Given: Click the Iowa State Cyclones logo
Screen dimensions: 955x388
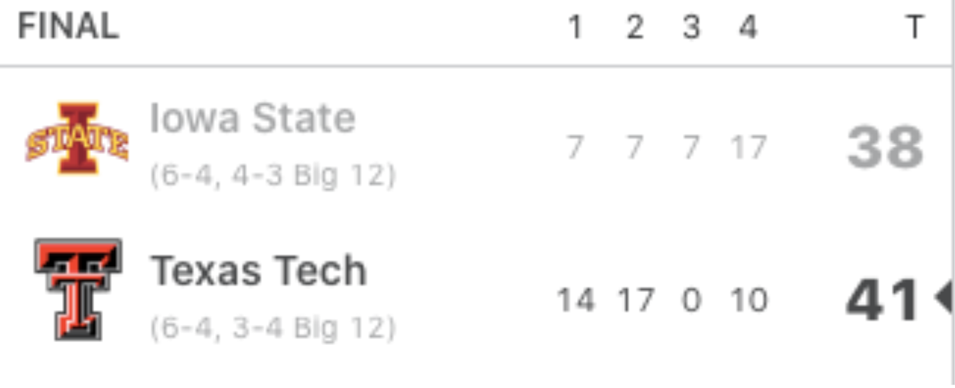Looking at the screenshot, I should pyautogui.click(x=77, y=138).
